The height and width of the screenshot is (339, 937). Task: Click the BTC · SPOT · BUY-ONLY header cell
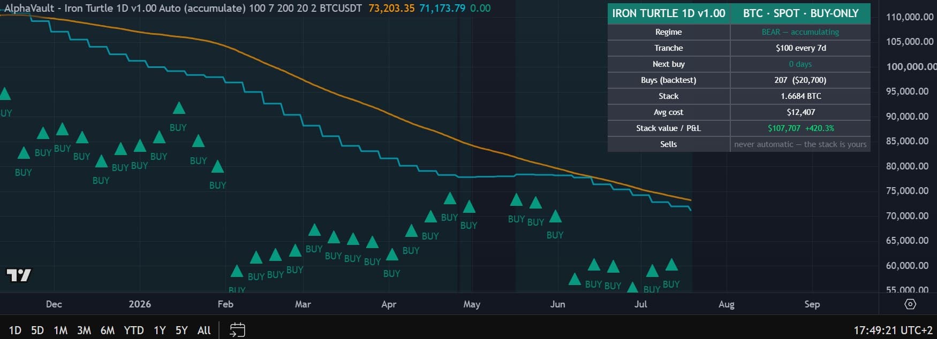pyautogui.click(x=800, y=13)
